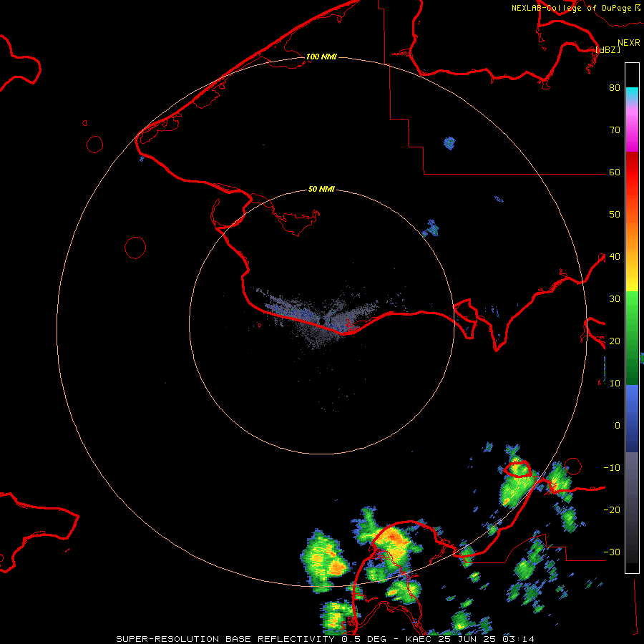Click the "SUPER-RESOLUTION BASE REFLECTIVITY" caption text
The height and width of the screenshot is (644, 644).
(x=225, y=639)
